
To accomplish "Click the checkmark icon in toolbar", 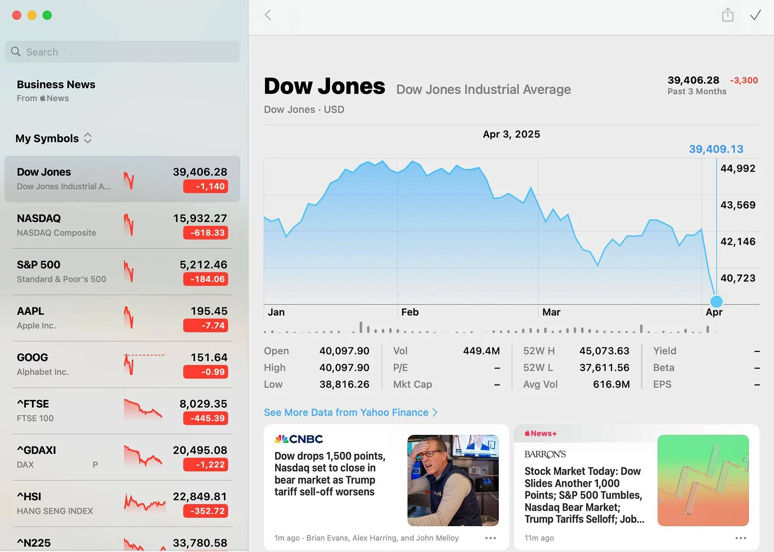I will point(755,15).
